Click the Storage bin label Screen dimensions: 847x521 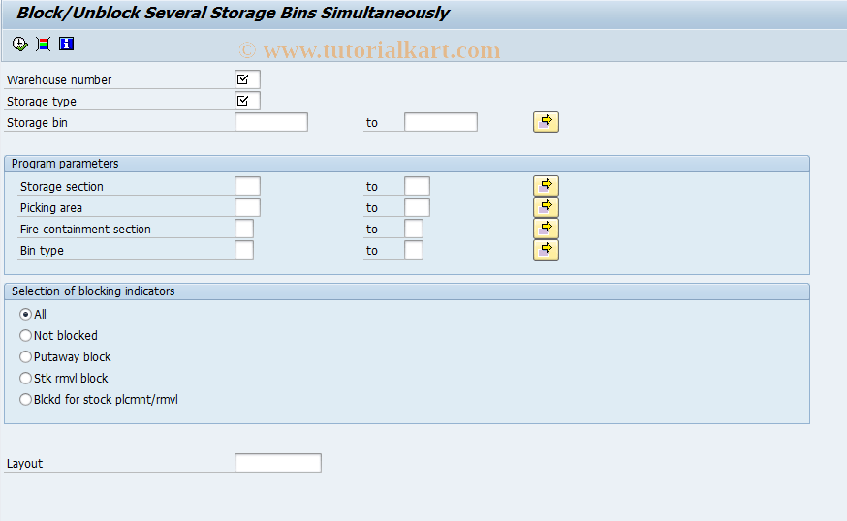pos(37,123)
